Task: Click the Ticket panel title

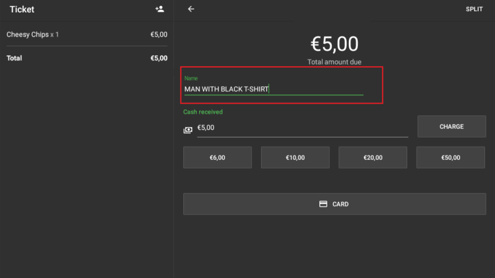Action: [22, 9]
